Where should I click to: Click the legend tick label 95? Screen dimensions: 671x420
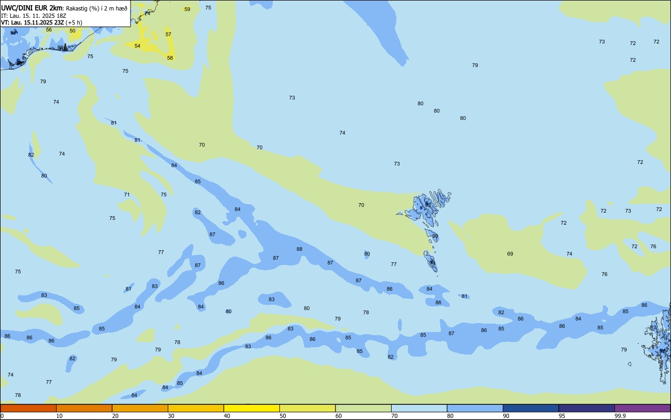[x=562, y=416]
